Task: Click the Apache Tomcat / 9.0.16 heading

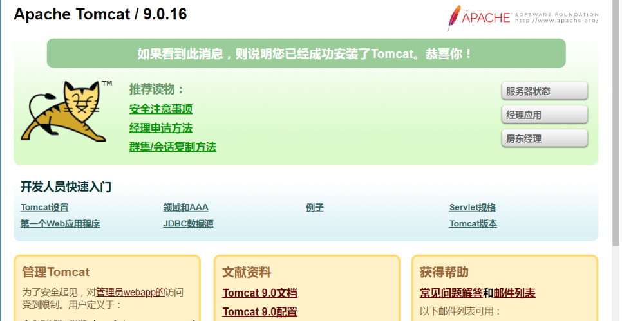Action: pyautogui.click(x=100, y=14)
